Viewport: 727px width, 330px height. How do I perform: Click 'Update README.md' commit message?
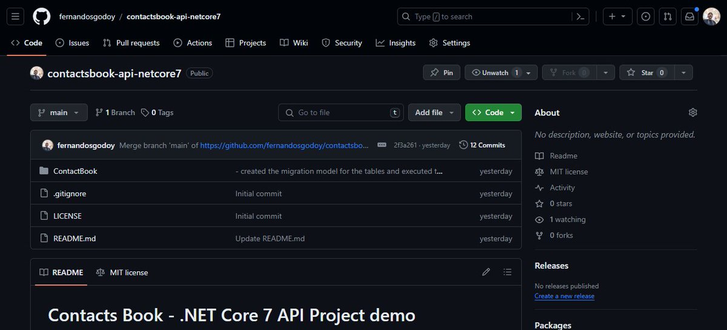pyautogui.click(x=270, y=239)
